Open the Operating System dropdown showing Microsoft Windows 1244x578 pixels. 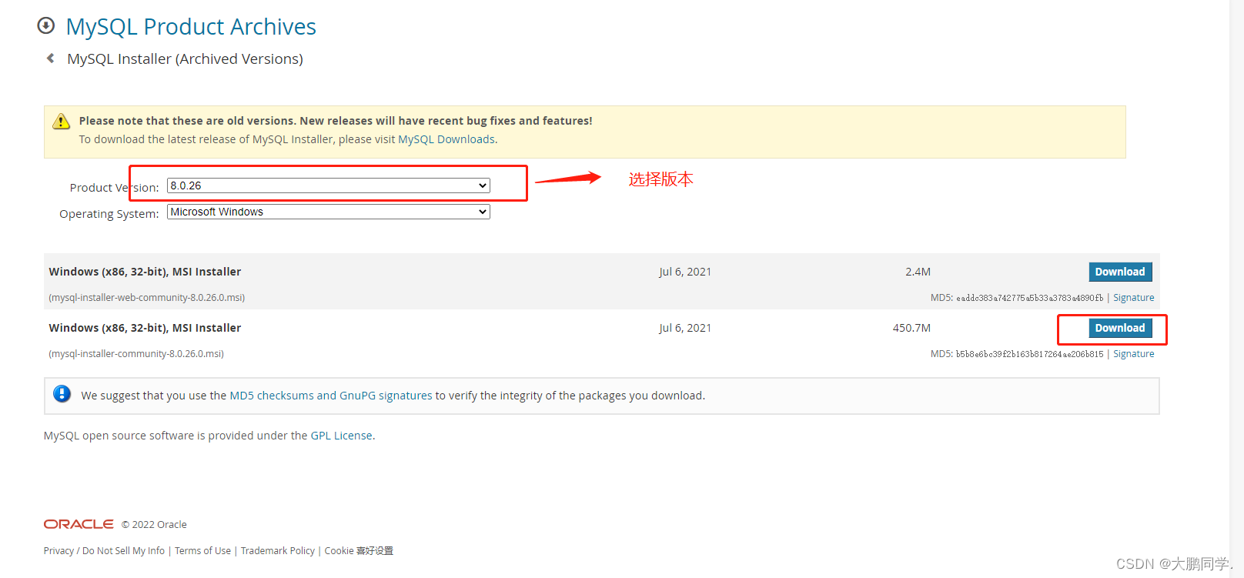coord(329,212)
